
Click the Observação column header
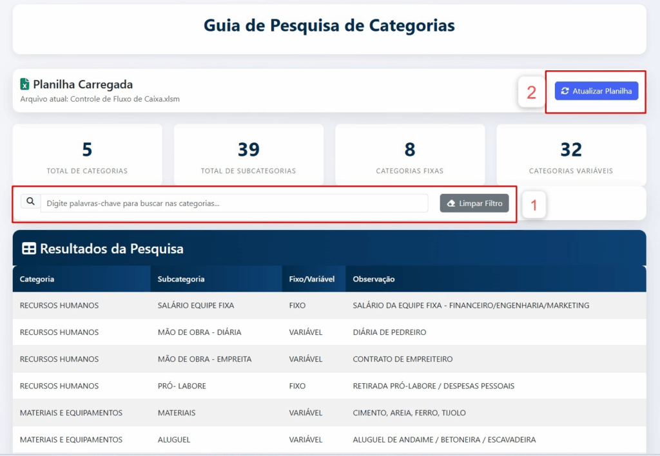coord(374,279)
